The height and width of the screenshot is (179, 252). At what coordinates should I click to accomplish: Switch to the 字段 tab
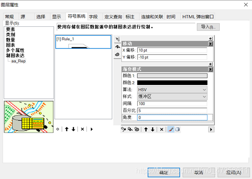click(x=95, y=17)
